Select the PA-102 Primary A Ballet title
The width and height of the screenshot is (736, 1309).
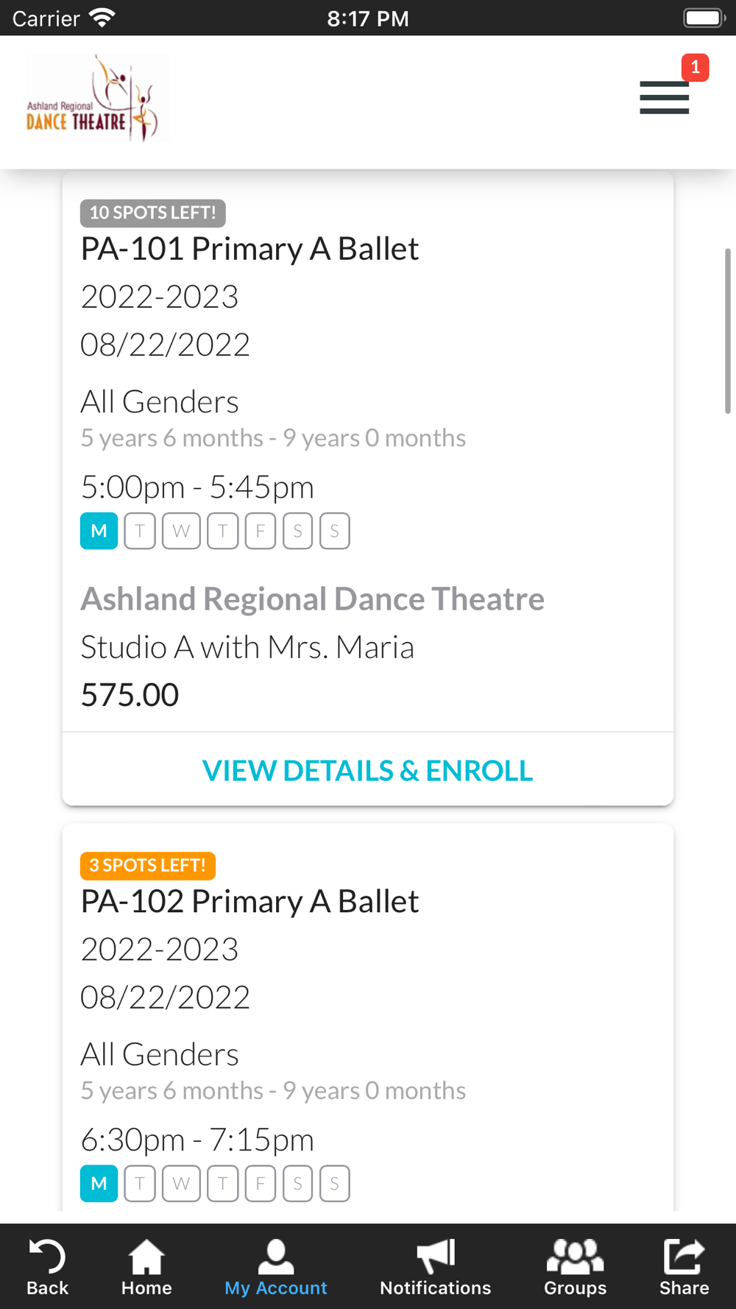click(250, 901)
